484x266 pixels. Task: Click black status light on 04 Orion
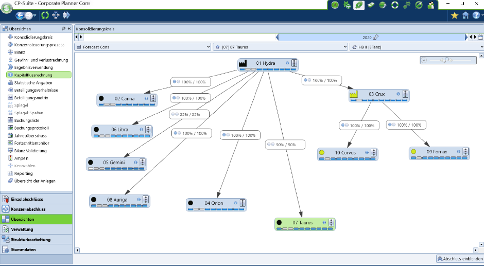point(191,203)
